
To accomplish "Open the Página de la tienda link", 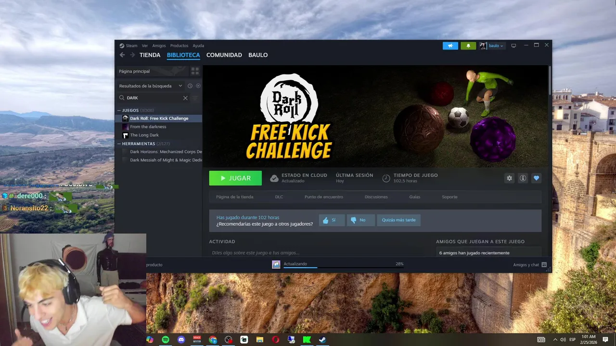I will click(x=234, y=197).
